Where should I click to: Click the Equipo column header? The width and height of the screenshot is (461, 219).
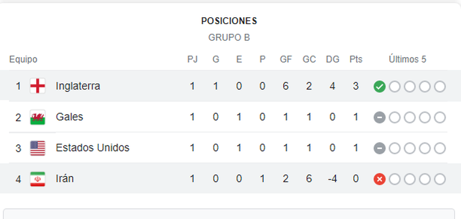click(x=23, y=60)
